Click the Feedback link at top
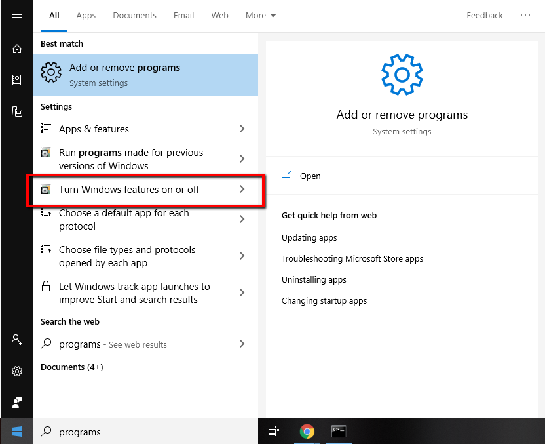Screen dimensions: 545x444 [x=485, y=15]
